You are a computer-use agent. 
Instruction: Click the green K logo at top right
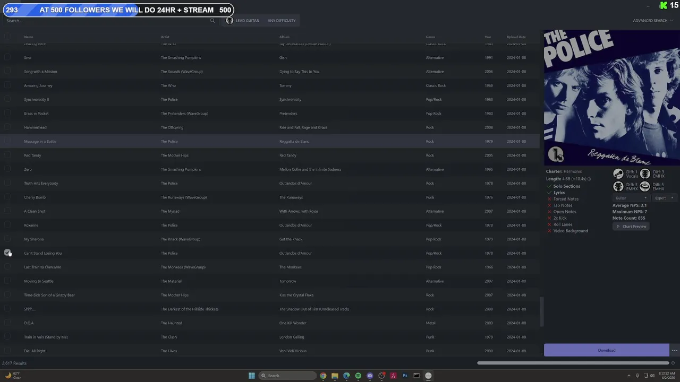(x=664, y=5)
